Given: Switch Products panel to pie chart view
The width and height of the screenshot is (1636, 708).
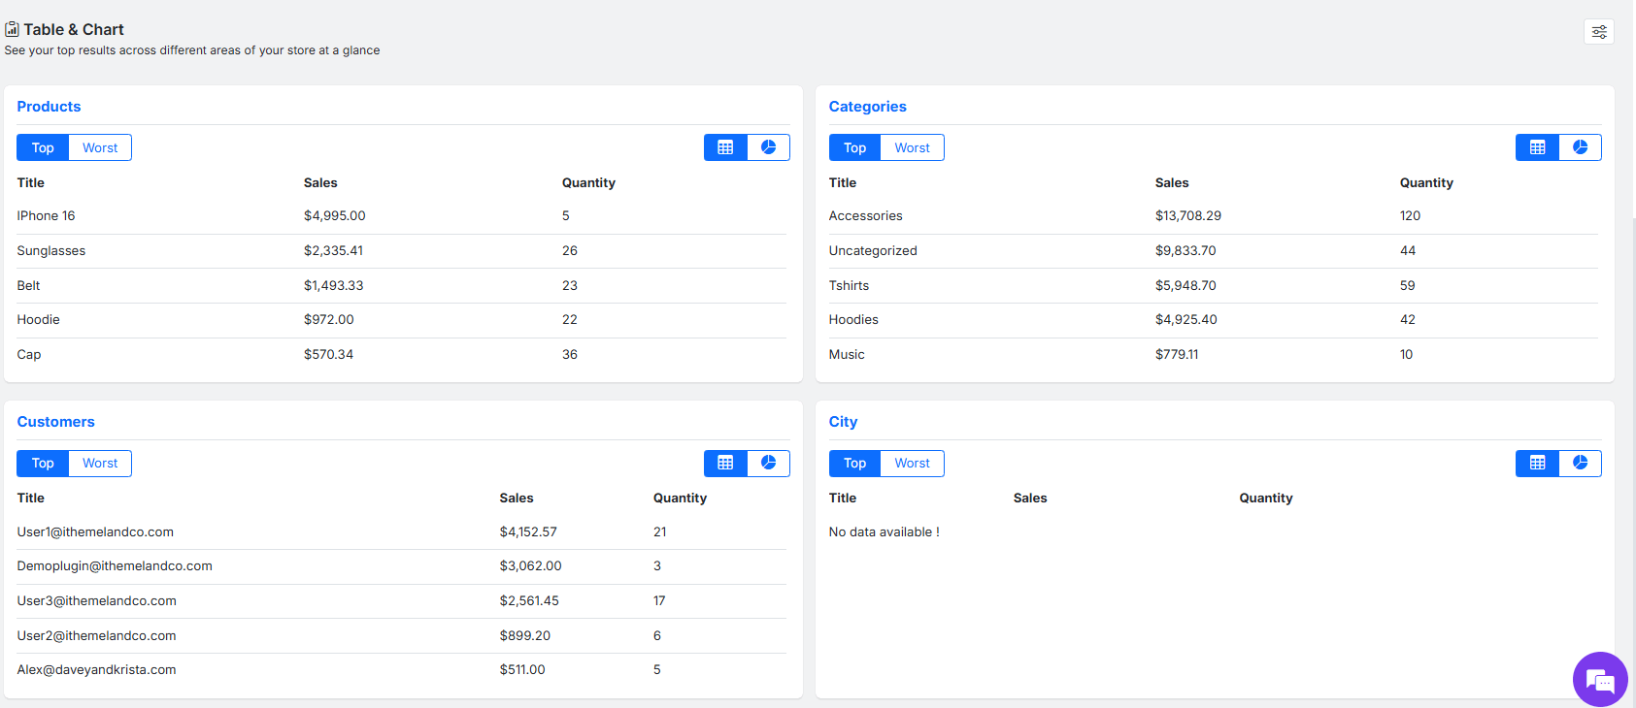Looking at the screenshot, I should click(x=768, y=147).
